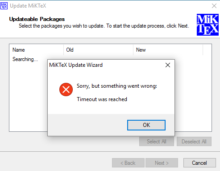Sort by the New version column header
This screenshot has height=171, width=220.
click(x=168, y=50)
